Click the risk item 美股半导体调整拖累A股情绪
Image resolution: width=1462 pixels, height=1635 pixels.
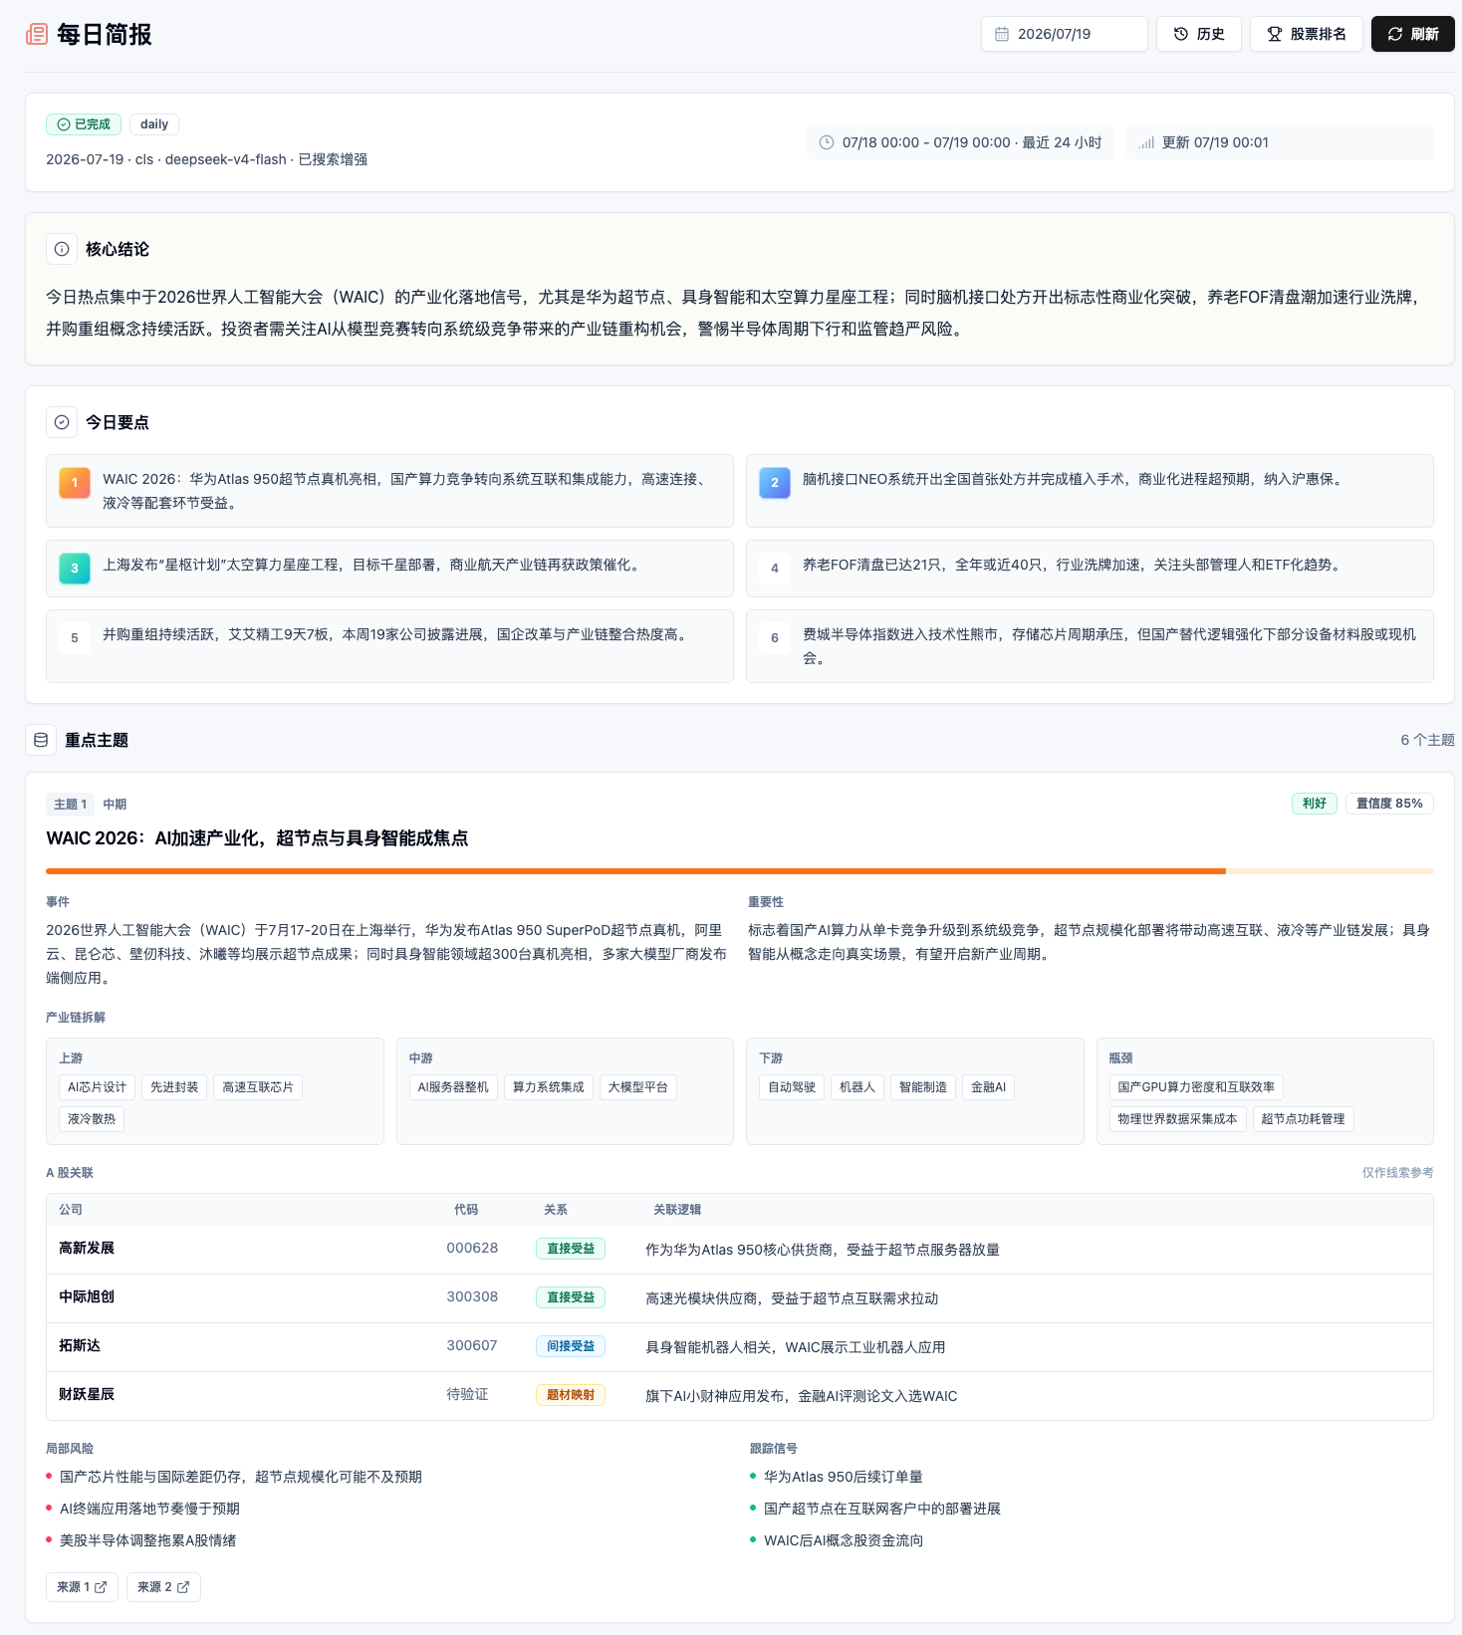(x=148, y=1540)
